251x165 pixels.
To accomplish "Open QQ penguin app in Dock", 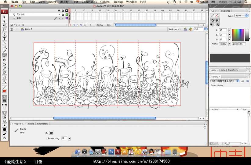I will (151, 152).
